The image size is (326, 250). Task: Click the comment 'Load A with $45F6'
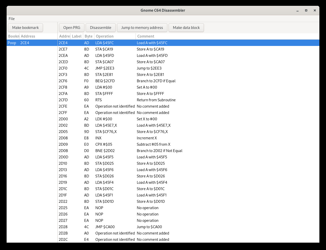click(x=152, y=170)
